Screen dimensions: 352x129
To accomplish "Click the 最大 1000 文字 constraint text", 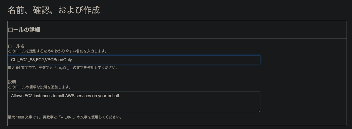I will click(x=65, y=117).
